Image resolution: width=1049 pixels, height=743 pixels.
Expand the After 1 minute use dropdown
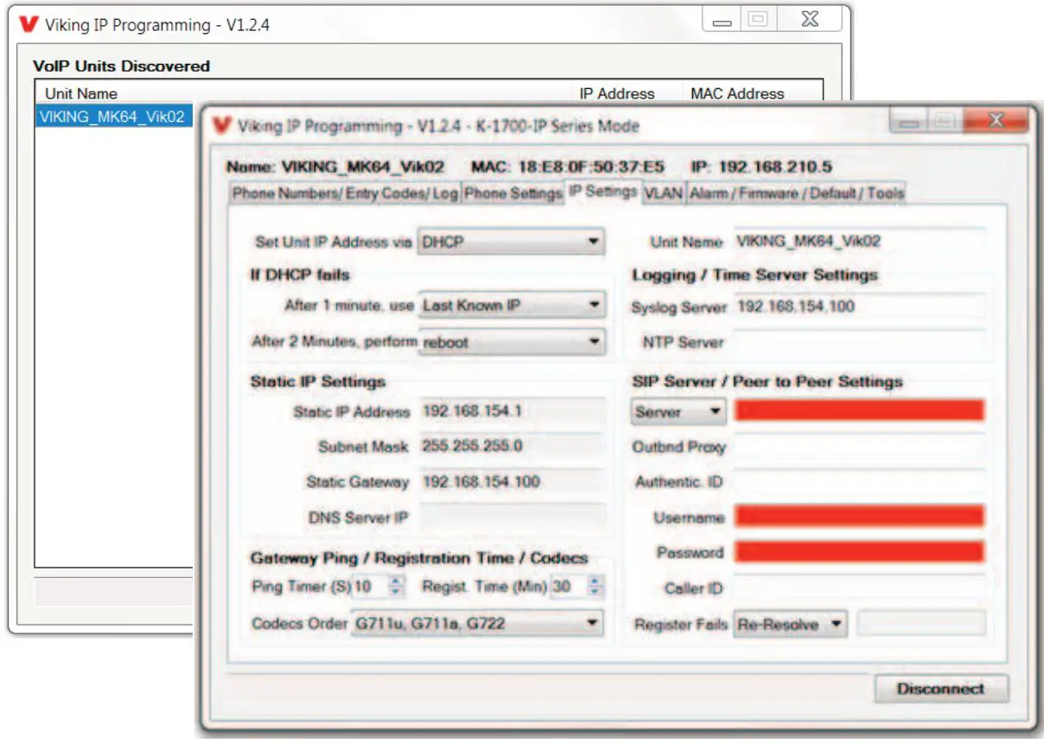click(511, 306)
